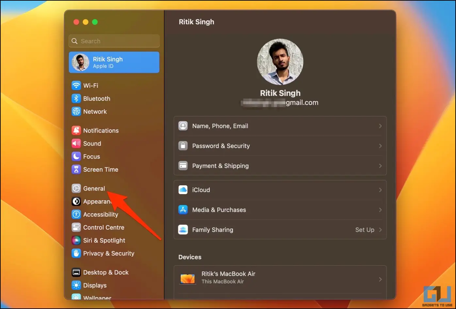Click the Desktop & Dock icon
Image resolution: width=456 pixels, height=309 pixels.
click(x=76, y=272)
